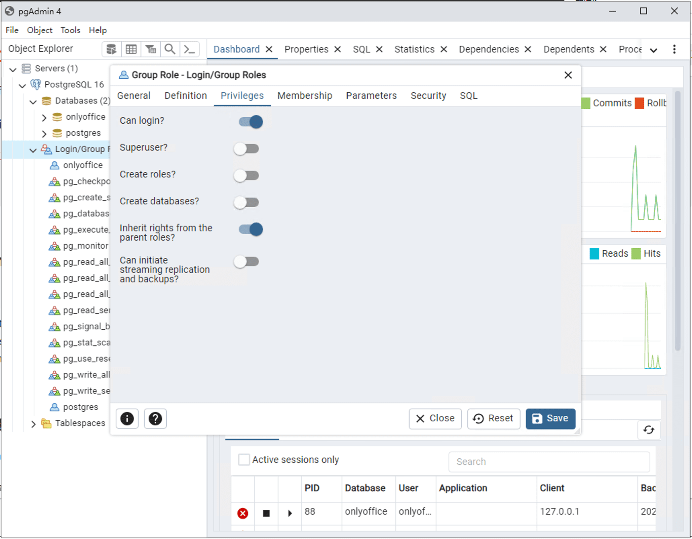The image size is (692, 539).
Task: Check Active sessions only checkbox
Action: click(x=244, y=459)
